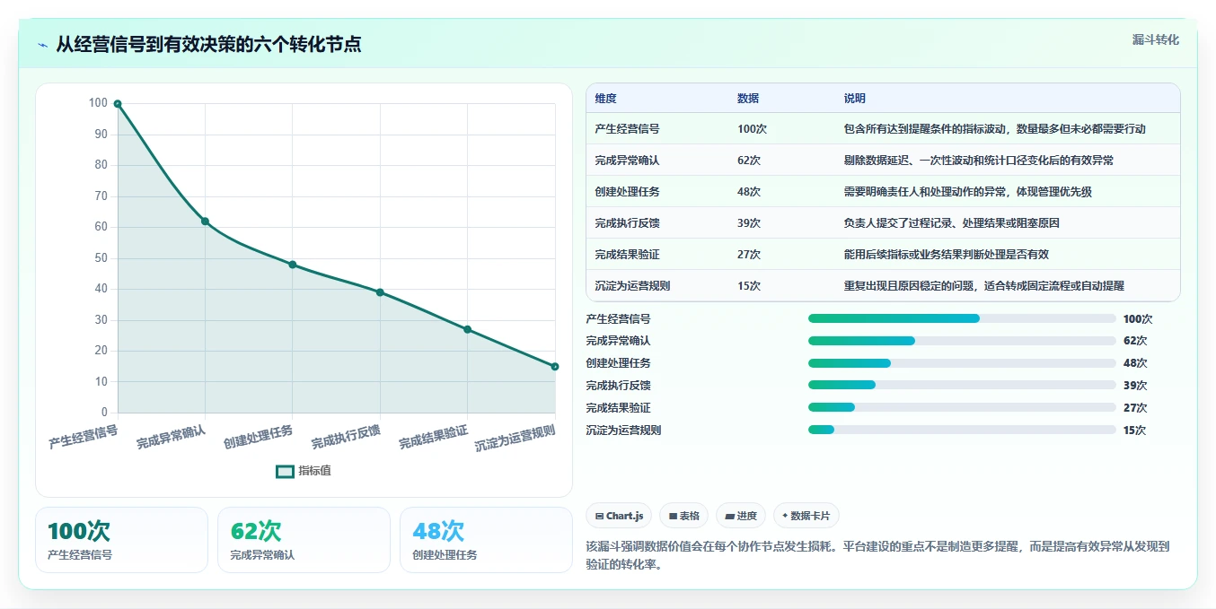Click the 62次 table cell
The width and height of the screenshot is (1216, 609).
(x=749, y=161)
